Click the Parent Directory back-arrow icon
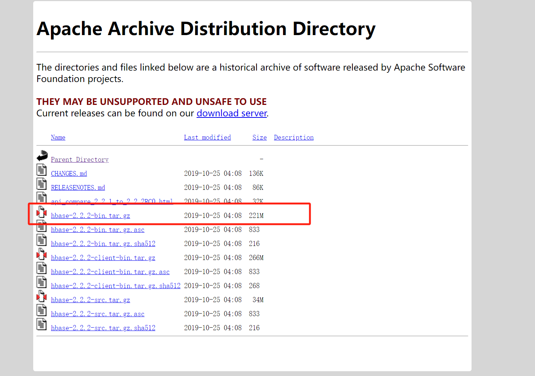The height and width of the screenshot is (376, 535). point(42,155)
